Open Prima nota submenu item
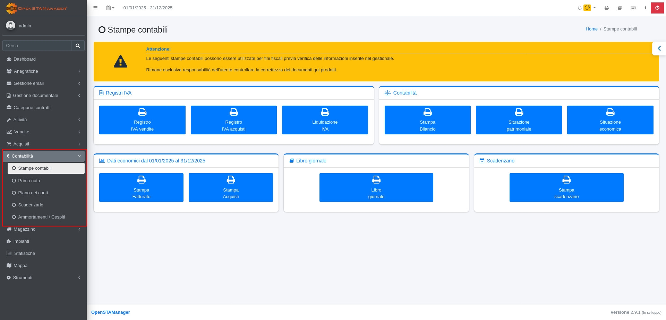Viewport: 666px width, 320px height. tap(29, 181)
